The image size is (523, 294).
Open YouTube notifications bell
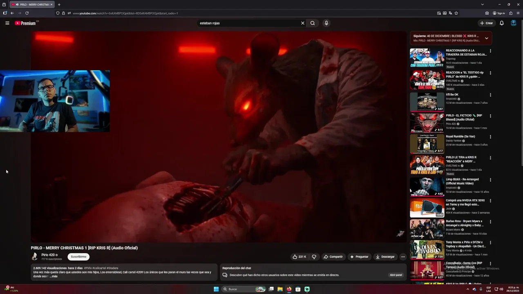(x=502, y=23)
